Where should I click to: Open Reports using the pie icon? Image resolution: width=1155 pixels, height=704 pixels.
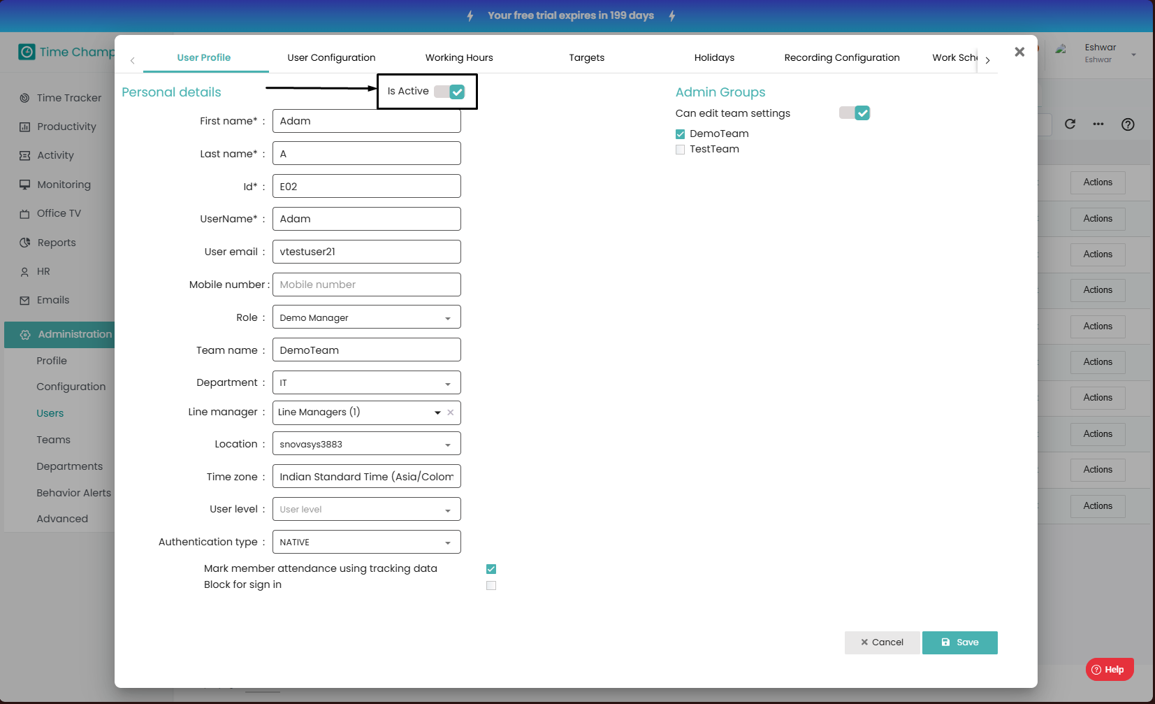(x=24, y=243)
